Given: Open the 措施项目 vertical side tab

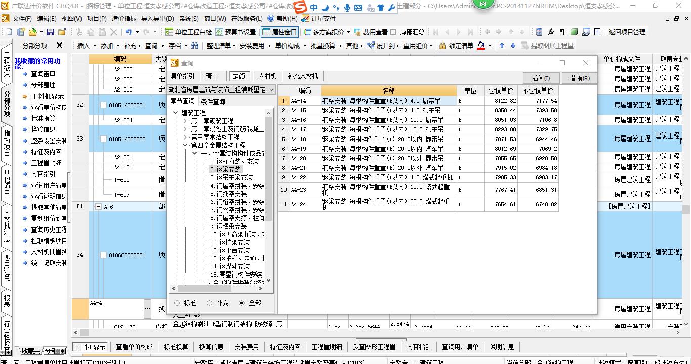Looking at the screenshot, I should coord(7,143).
